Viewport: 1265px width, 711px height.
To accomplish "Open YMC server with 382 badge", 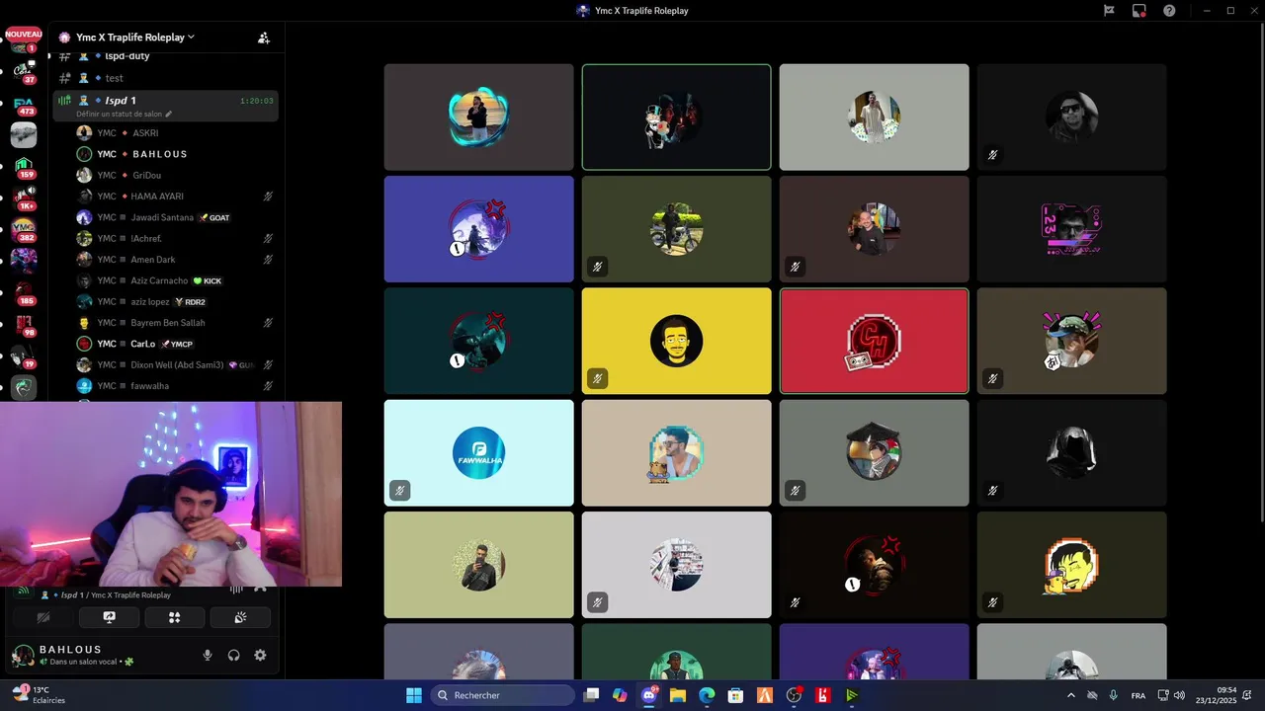I will [x=23, y=229].
